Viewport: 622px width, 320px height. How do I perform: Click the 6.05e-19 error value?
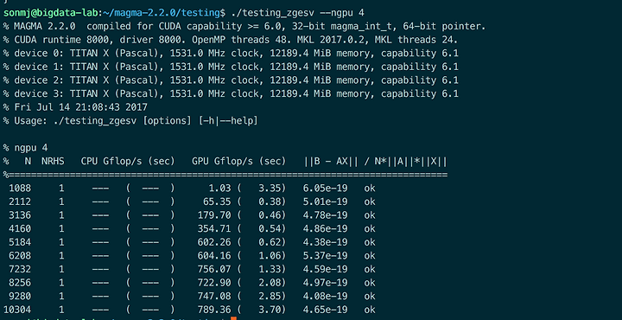(x=326, y=189)
